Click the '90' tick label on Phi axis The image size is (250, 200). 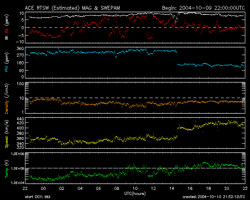click(x=21, y=70)
